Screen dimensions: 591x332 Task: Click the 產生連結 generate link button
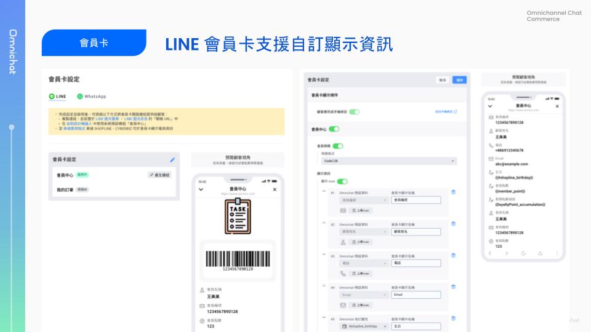click(161, 175)
